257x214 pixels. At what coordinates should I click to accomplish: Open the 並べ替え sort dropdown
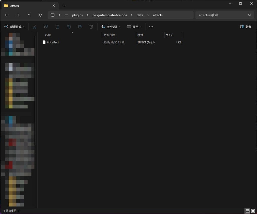[111, 27]
